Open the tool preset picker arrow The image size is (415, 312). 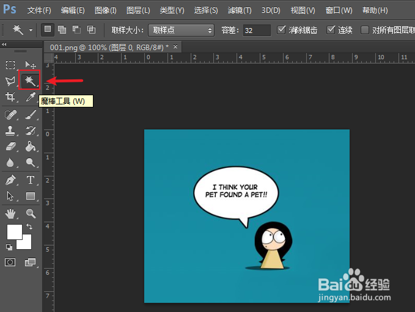coord(31,30)
